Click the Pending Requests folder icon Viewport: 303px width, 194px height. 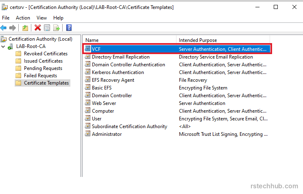pos(18,68)
